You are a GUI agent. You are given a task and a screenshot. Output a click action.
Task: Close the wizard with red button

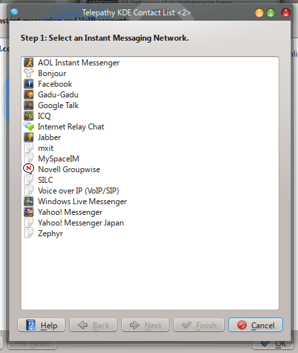(286, 13)
